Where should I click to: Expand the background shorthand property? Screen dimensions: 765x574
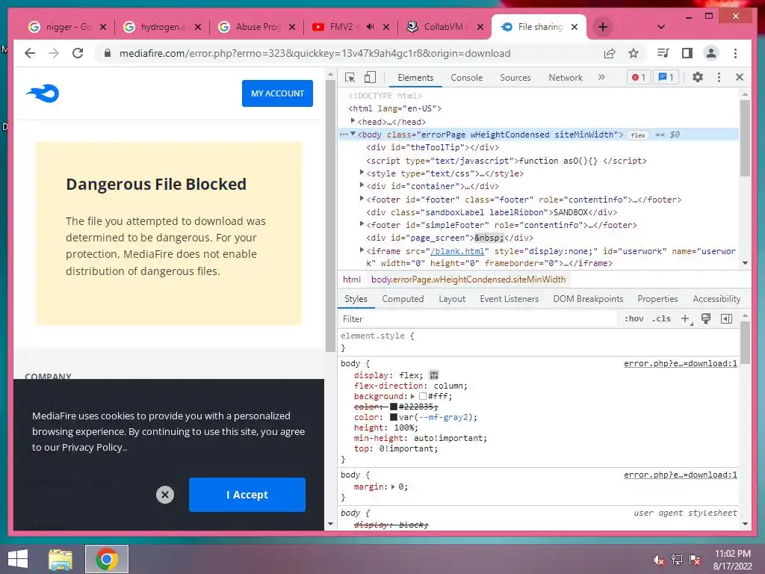point(412,396)
